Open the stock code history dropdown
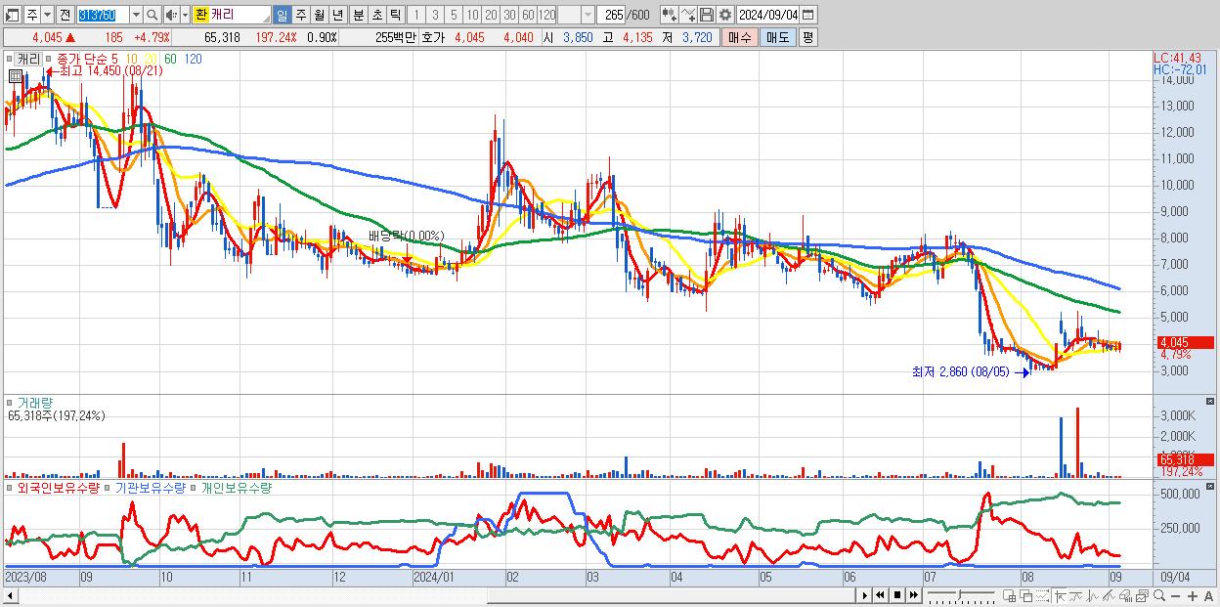This screenshot has width=1220, height=607. (136, 16)
